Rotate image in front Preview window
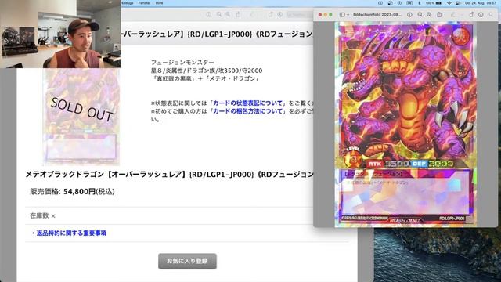Viewport: 501px width, 282px height. pyautogui.click(x=471, y=15)
